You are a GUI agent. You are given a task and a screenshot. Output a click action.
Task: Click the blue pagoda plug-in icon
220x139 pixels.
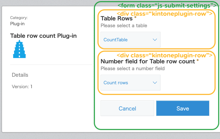click(19, 50)
